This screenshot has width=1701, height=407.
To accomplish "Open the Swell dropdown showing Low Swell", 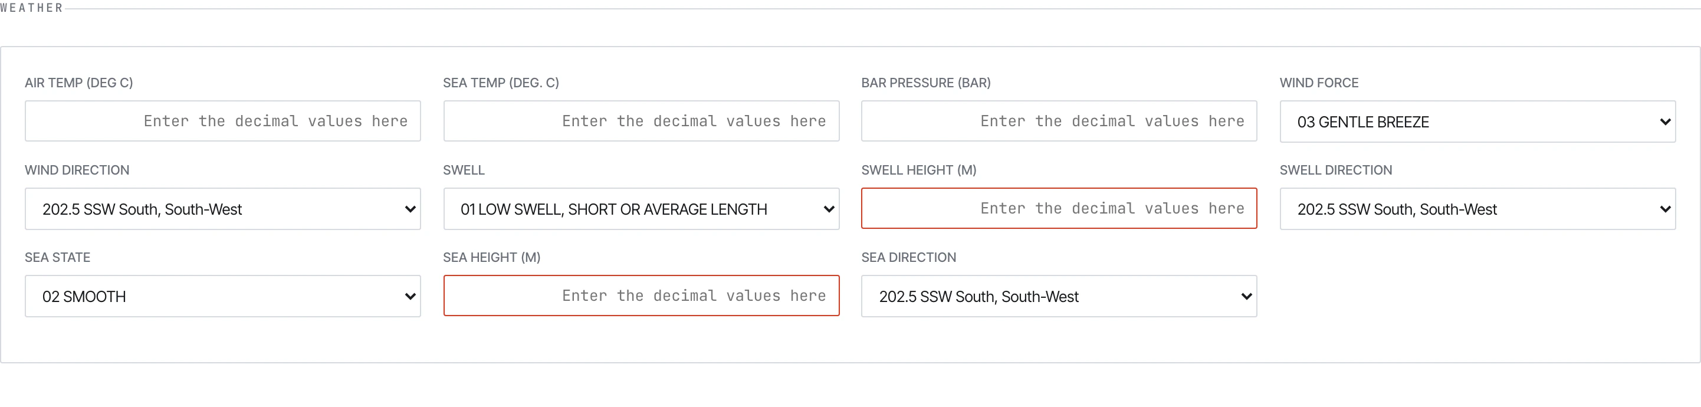I will tap(641, 209).
